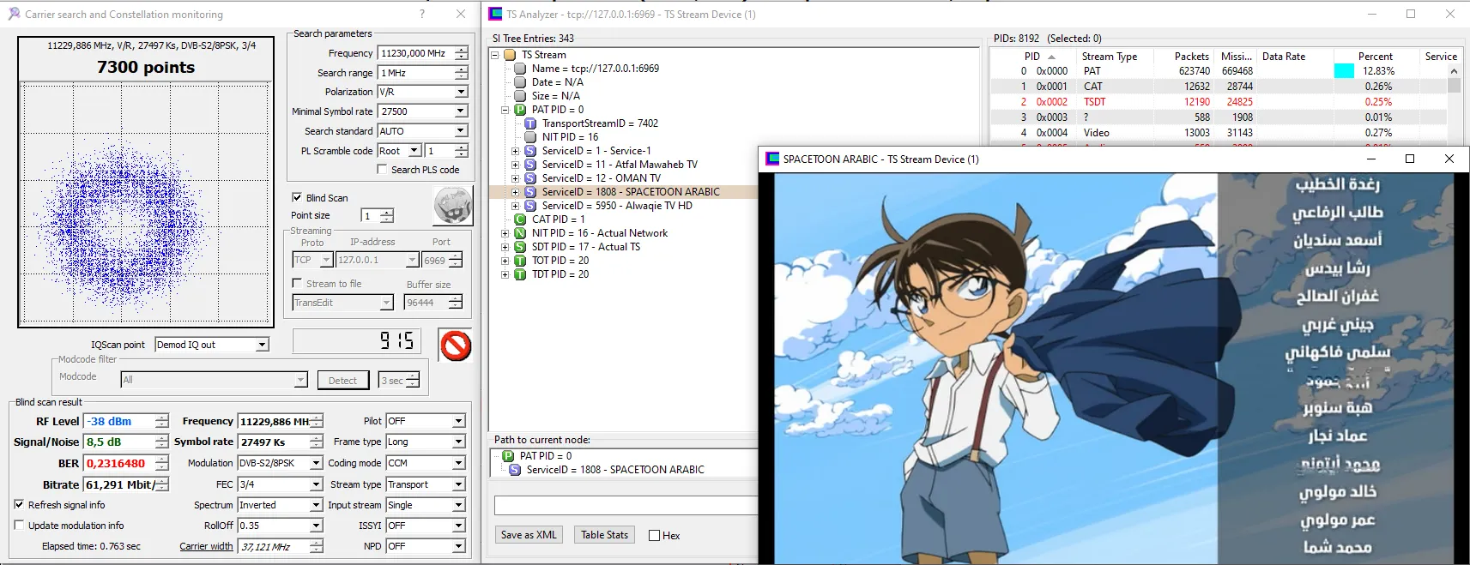
Task: Open the IQScan point dropdown
Action: [263, 345]
